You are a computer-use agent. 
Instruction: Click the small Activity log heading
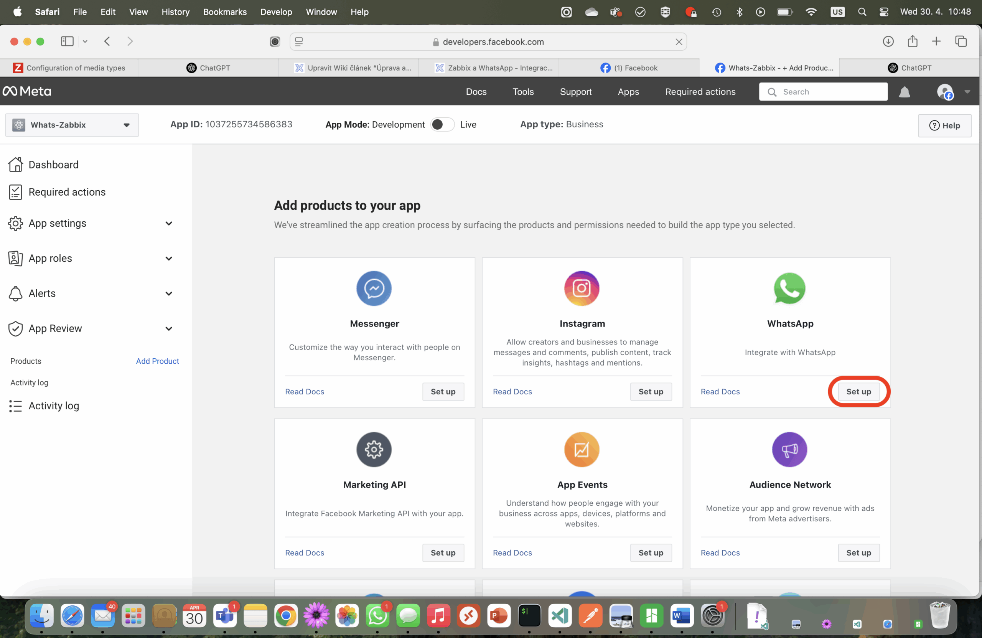pos(29,382)
